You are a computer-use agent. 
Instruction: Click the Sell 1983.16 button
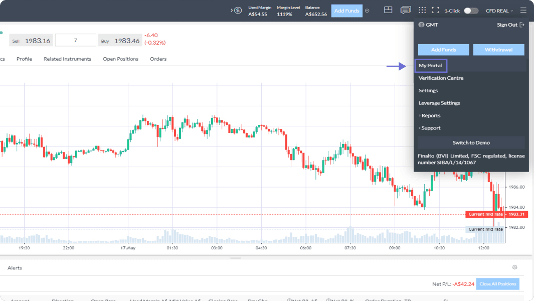(31, 41)
